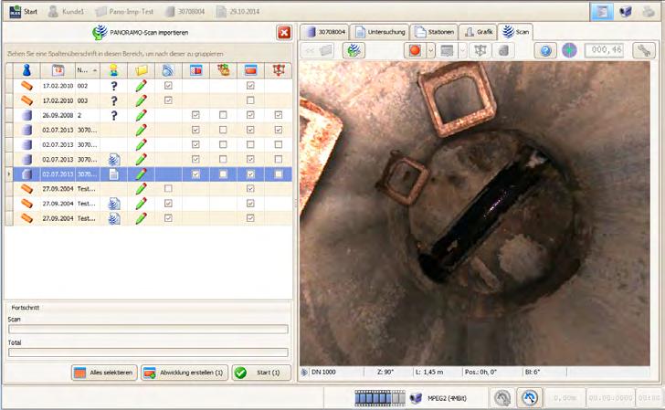Click the yellow folder column header icon
The image size is (665, 410).
[x=142, y=70]
